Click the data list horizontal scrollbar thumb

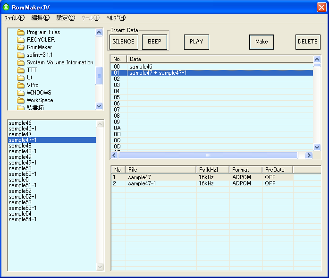208,156
